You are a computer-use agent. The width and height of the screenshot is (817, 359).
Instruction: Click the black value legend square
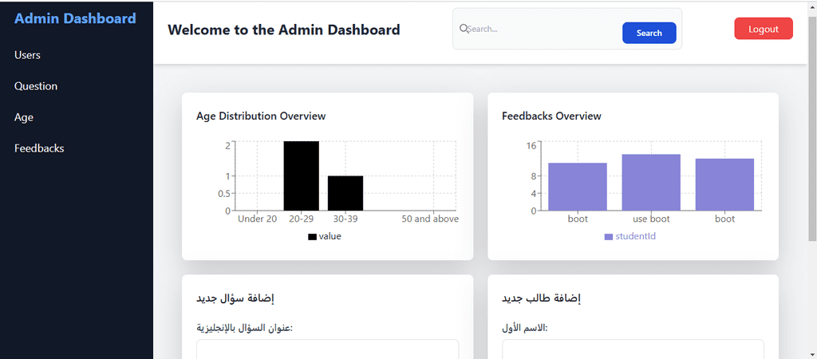tap(312, 237)
